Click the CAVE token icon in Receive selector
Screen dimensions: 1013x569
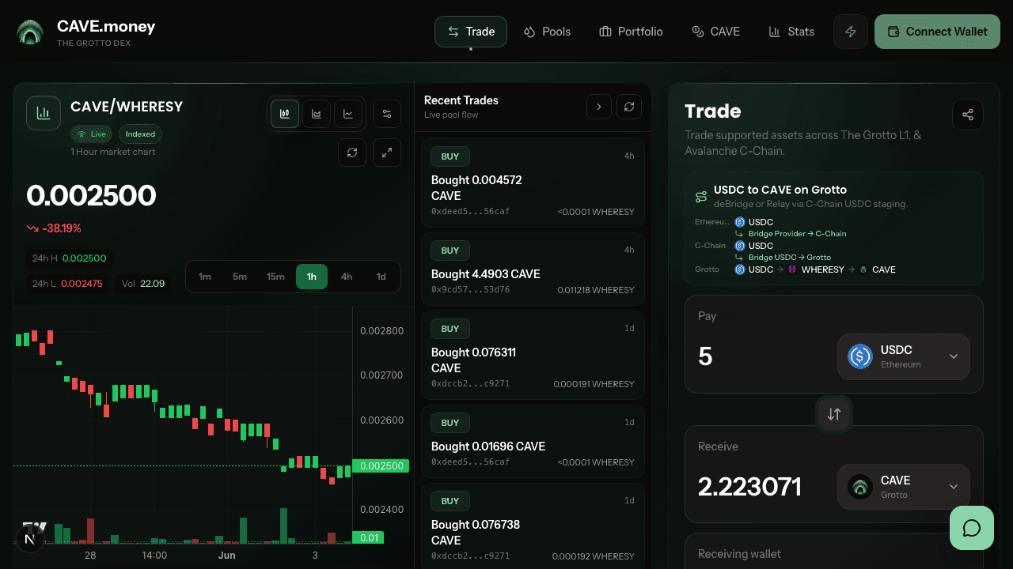point(860,487)
